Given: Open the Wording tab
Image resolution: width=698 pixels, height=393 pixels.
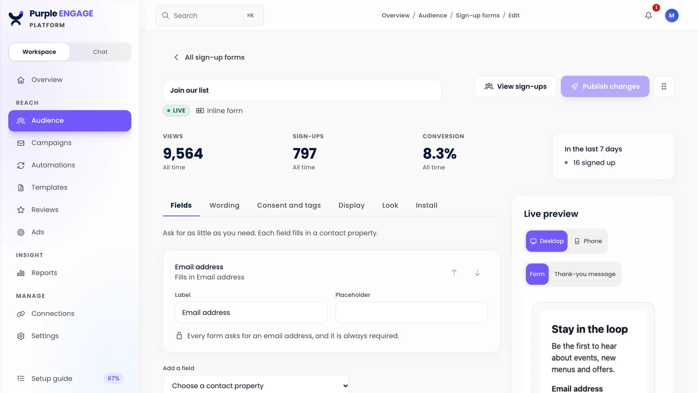Looking at the screenshot, I should coord(224,205).
